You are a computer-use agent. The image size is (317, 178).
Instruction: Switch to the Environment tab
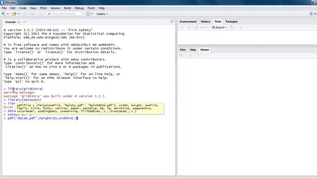(188, 22)
